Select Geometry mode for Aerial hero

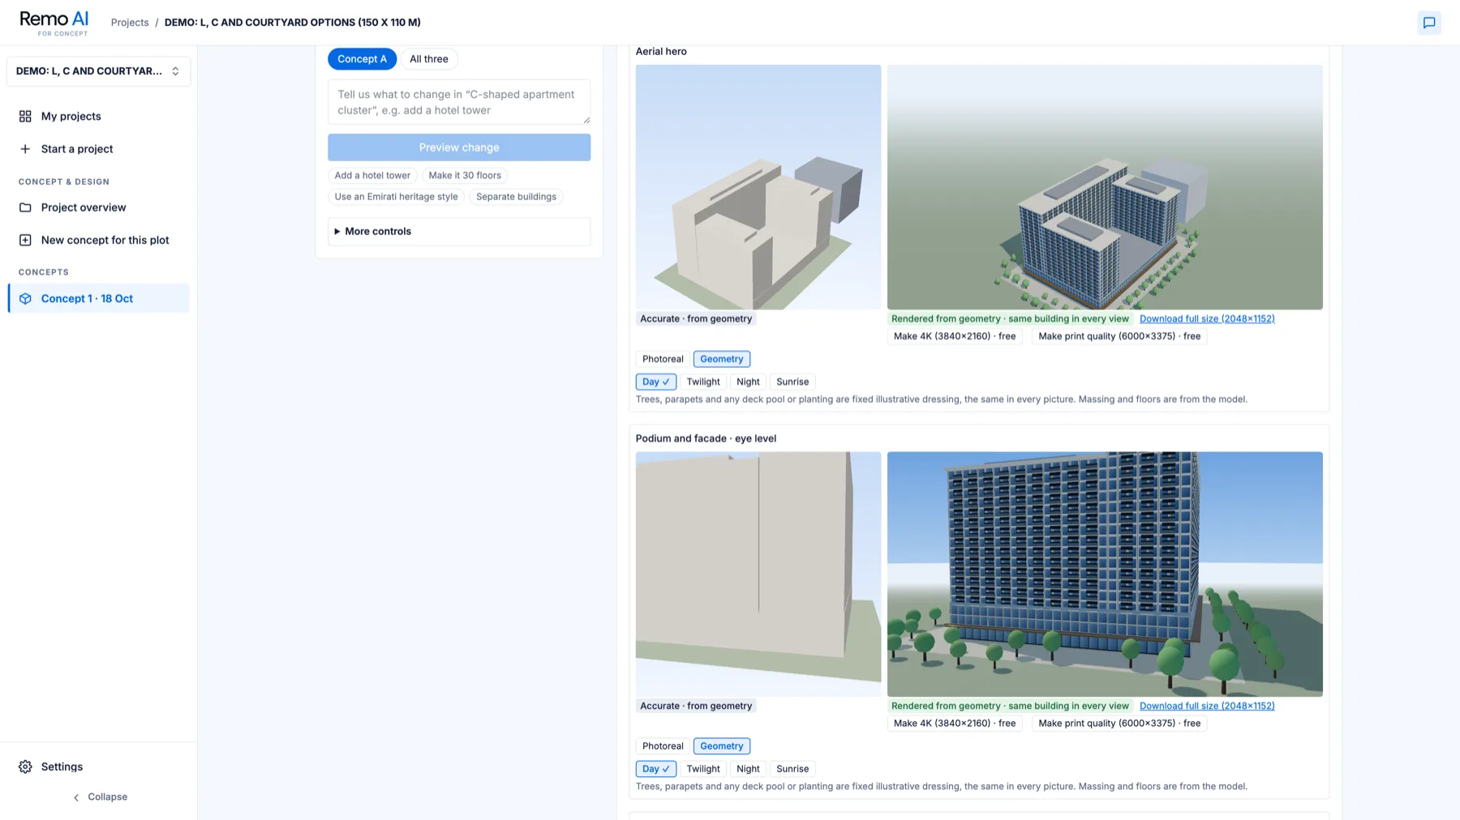(x=722, y=359)
